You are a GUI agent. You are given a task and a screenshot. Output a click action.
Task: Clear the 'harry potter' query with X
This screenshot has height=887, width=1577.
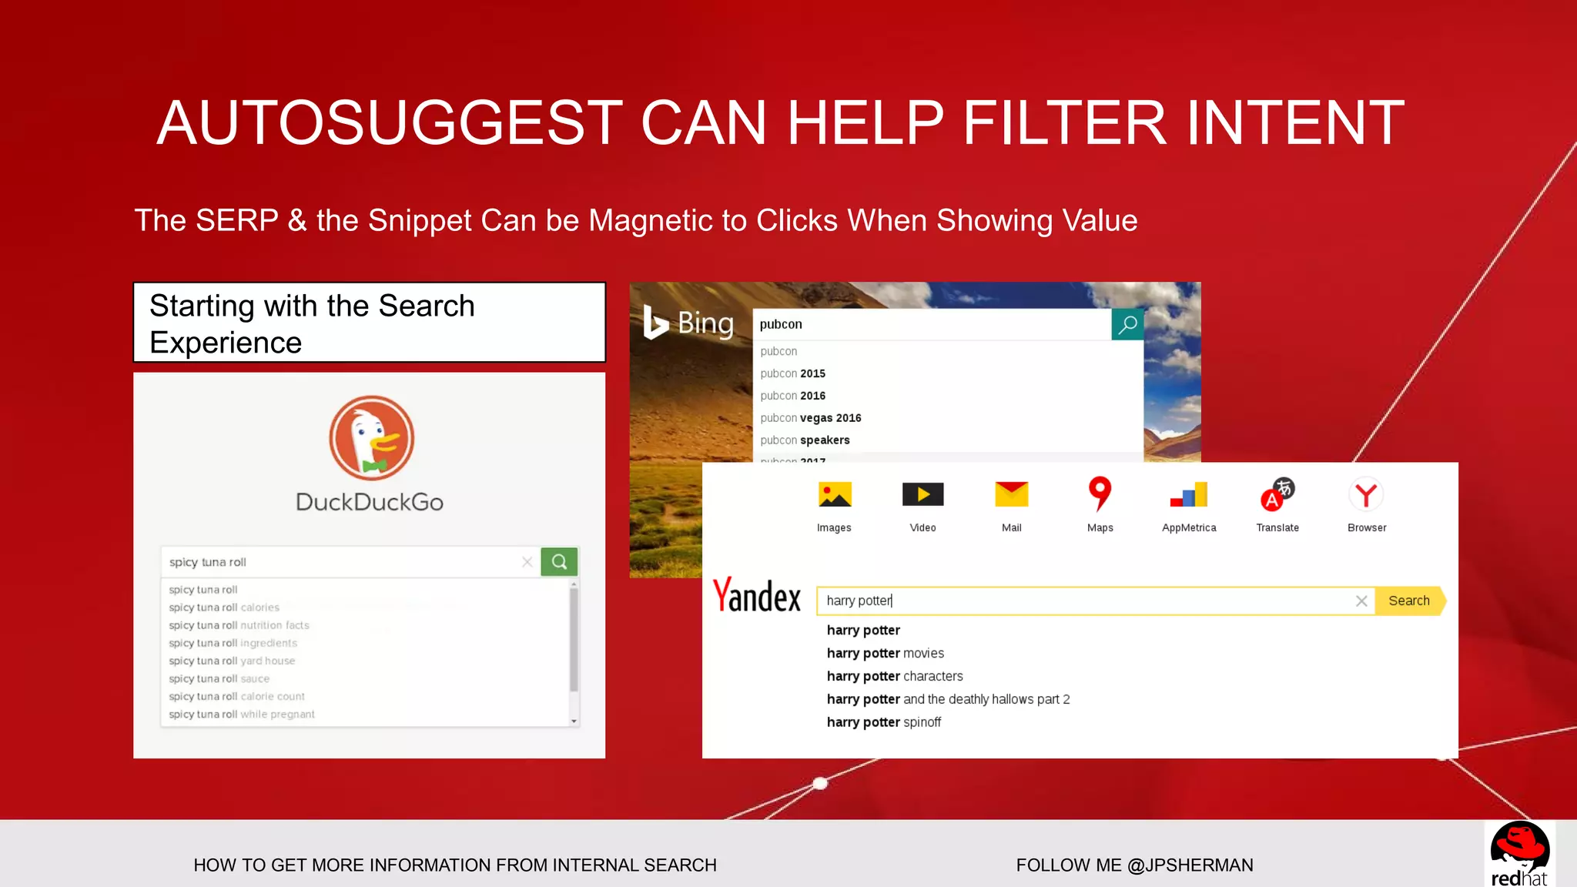[x=1361, y=601]
